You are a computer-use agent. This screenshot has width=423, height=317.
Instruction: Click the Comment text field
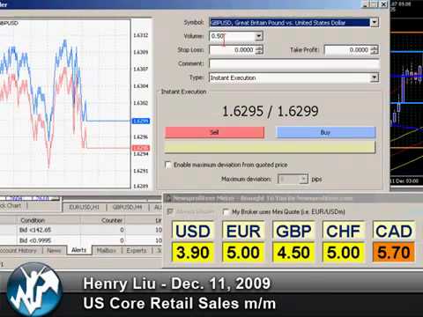[x=294, y=63]
